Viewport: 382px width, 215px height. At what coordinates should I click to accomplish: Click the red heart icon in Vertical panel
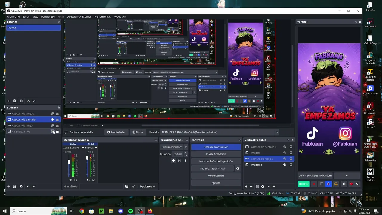(351, 184)
